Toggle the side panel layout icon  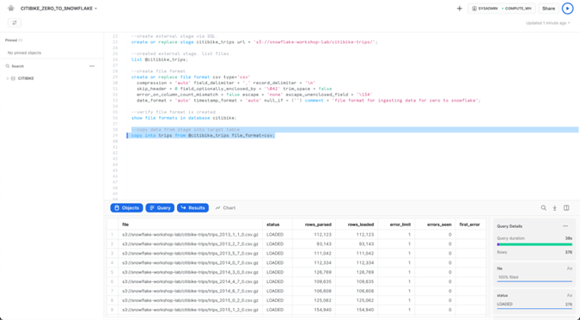(x=566, y=208)
